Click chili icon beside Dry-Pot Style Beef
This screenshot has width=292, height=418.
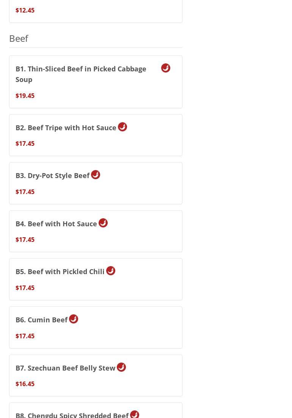96,175
